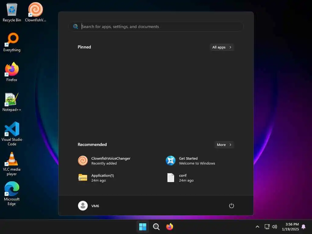The width and height of the screenshot is (312, 234).
Task: Open volume speaker tray icon
Action: point(275,227)
